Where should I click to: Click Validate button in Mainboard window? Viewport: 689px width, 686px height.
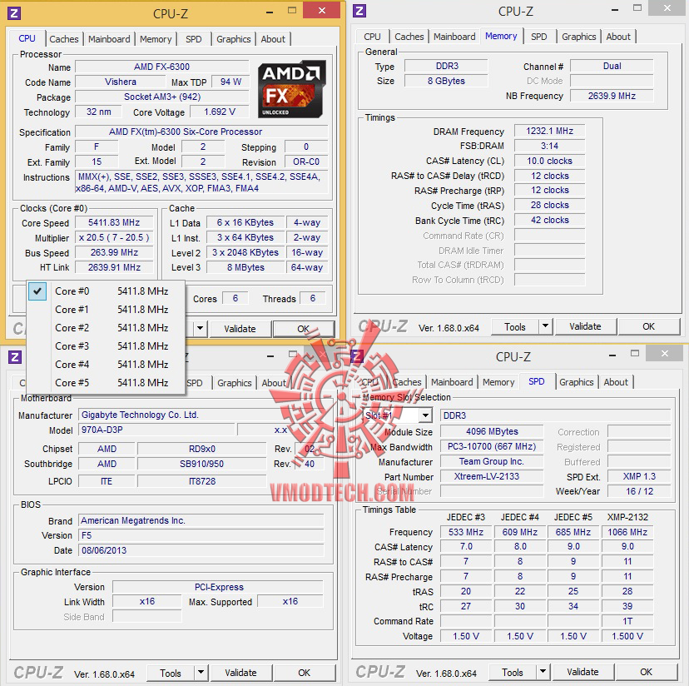[x=240, y=673]
